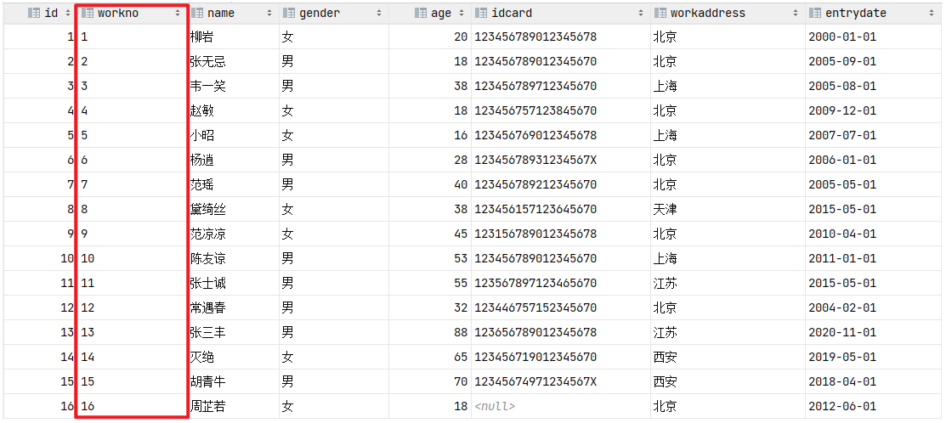Image resolution: width=946 pixels, height=423 pixels.
Task: Click the column icon beside name header
Action: [x=196, y=13]
